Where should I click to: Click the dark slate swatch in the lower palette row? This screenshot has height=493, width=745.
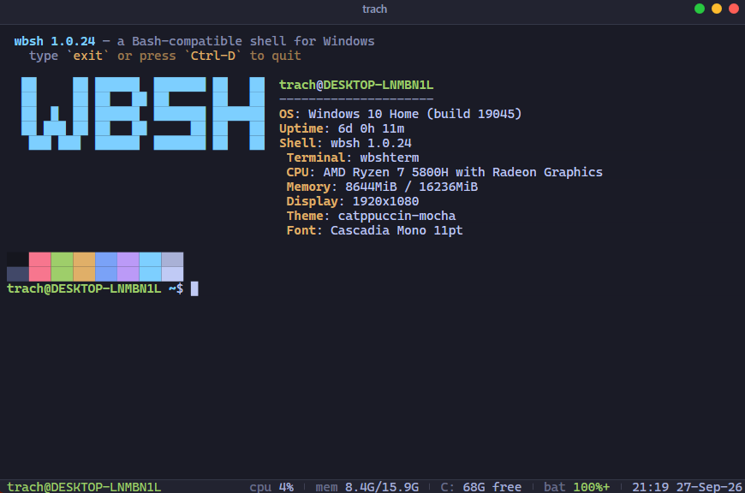18,274
